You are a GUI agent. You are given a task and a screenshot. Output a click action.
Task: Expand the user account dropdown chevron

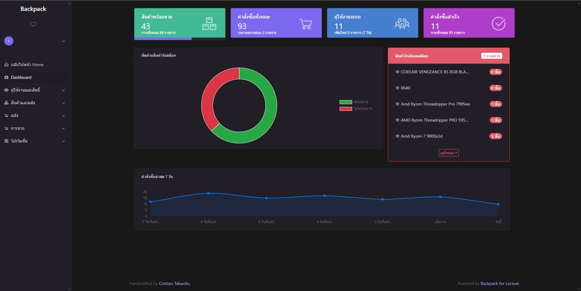pos(63,41)
